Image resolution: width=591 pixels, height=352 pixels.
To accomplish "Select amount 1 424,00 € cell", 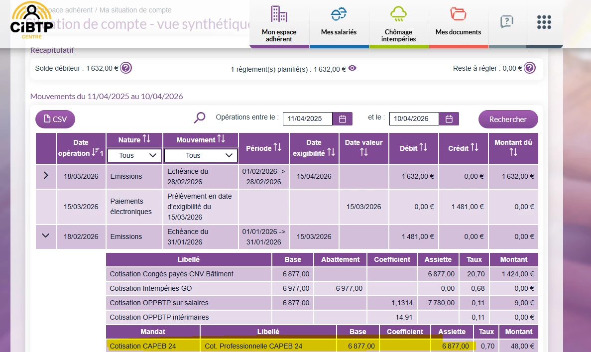I will (x=514, y=274).
